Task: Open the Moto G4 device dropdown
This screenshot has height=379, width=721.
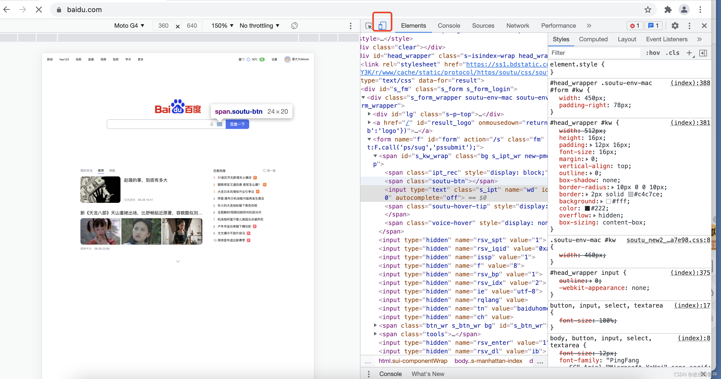Action: [129, 26]
